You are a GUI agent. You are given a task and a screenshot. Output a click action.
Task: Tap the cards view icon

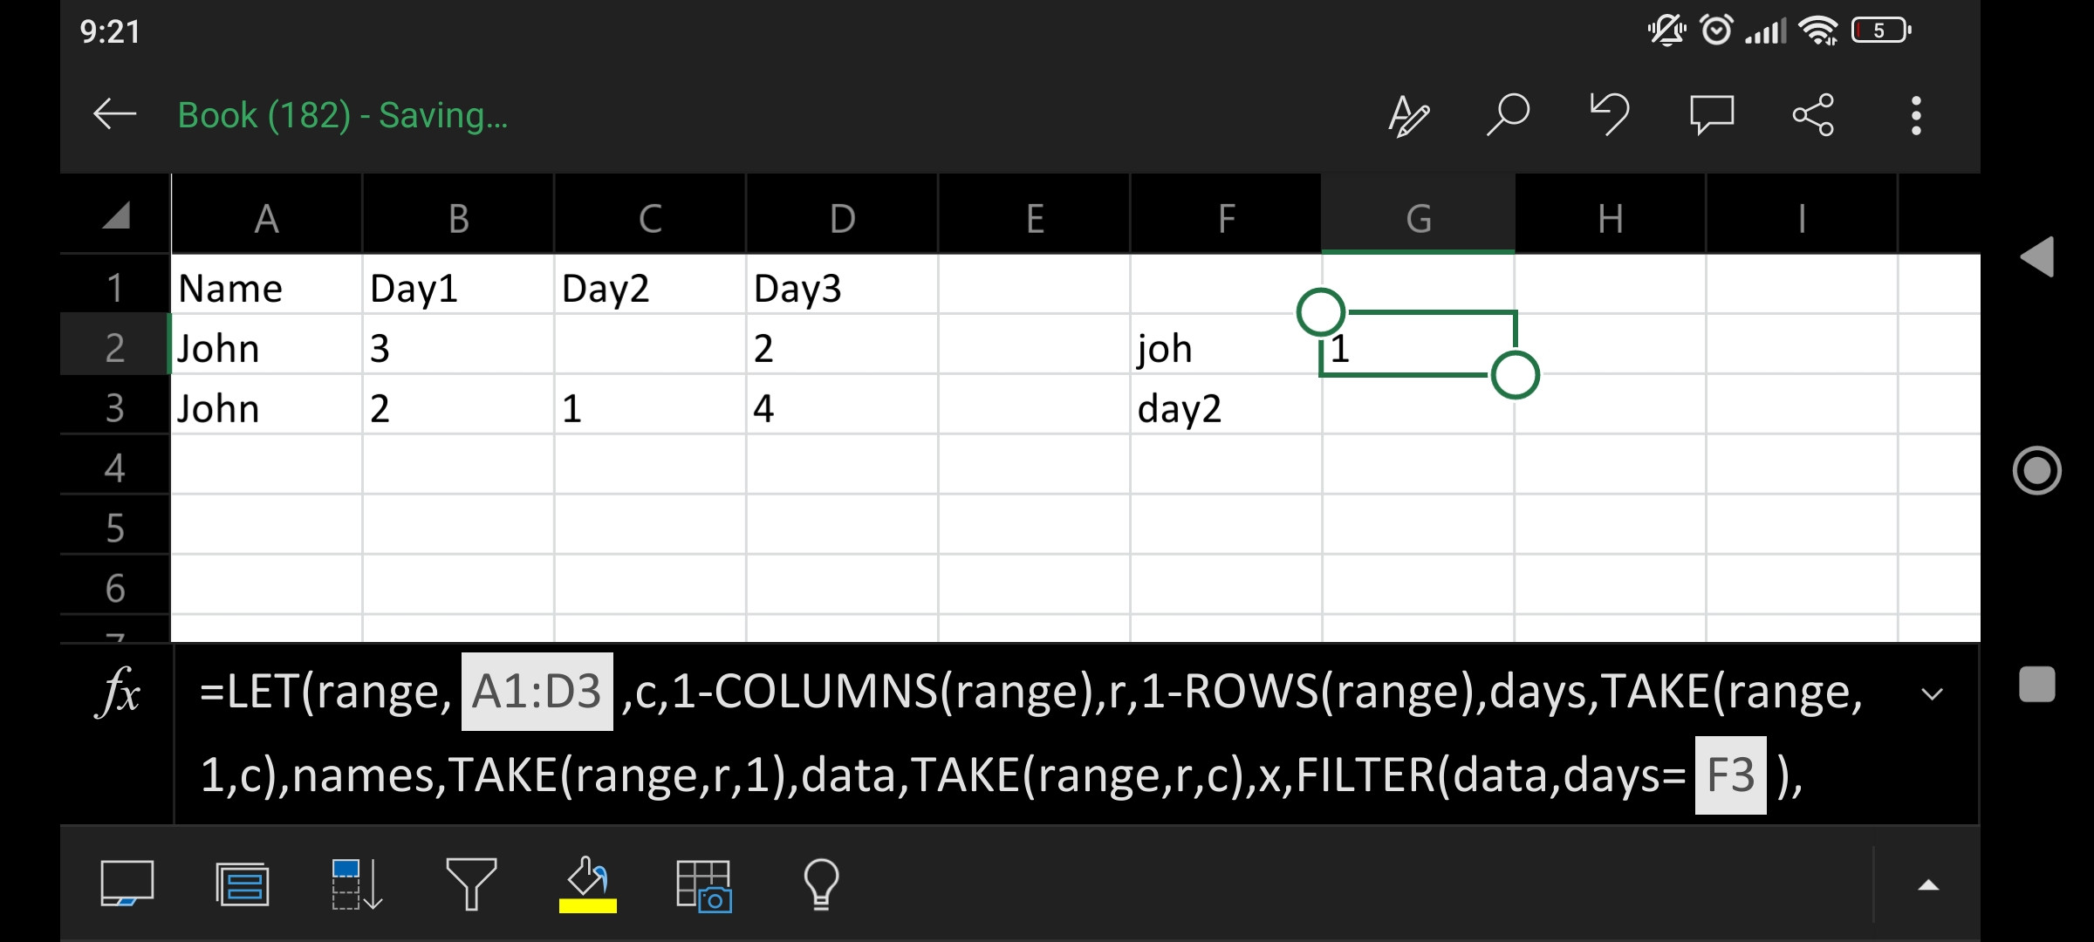pos(242,884)
